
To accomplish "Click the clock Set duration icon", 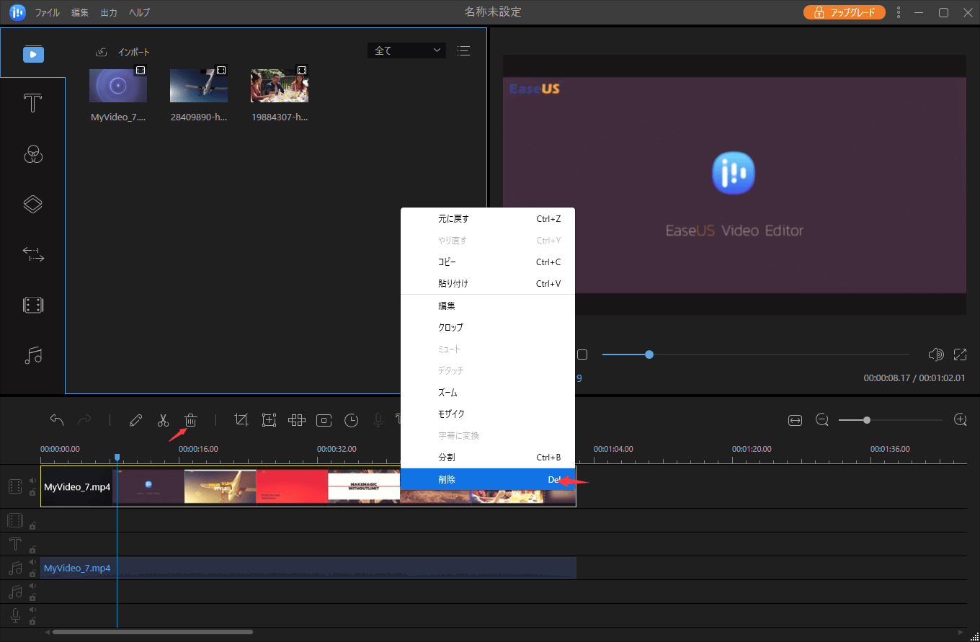I will tap(351, 420).
